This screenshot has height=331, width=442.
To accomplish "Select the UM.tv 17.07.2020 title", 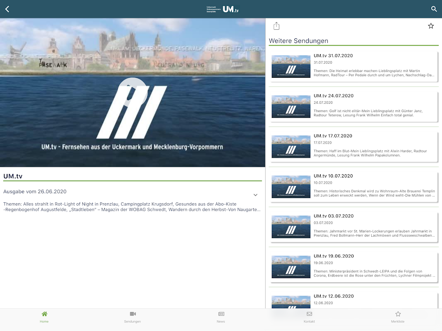I will click(333, 136).
